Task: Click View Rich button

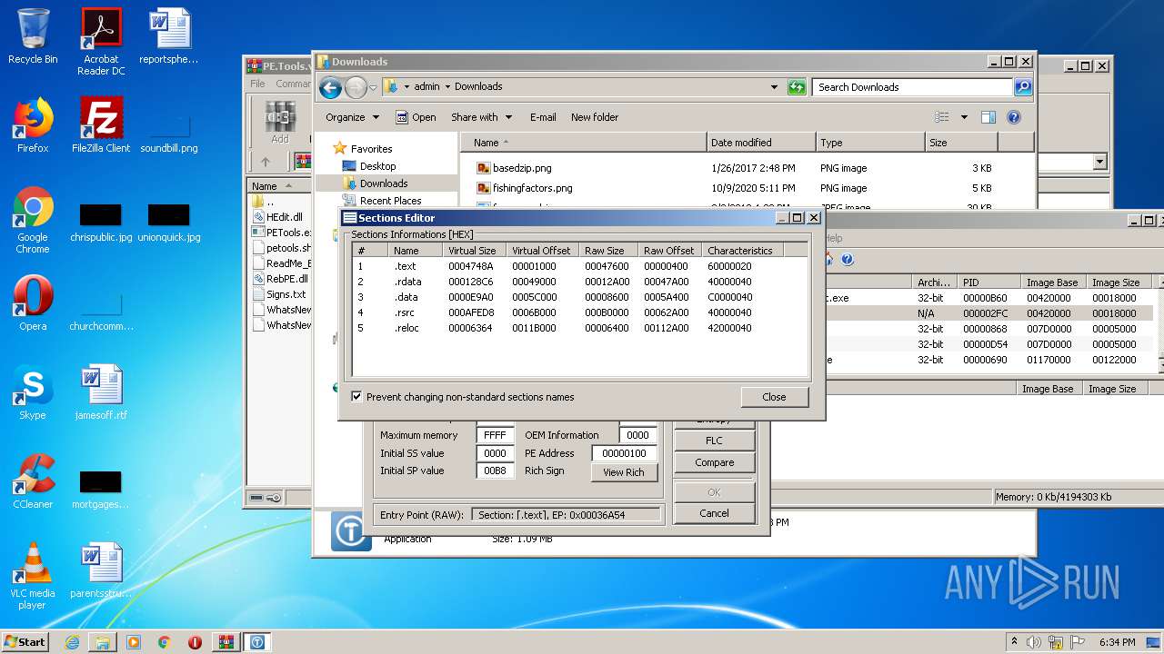Action: 624,472
